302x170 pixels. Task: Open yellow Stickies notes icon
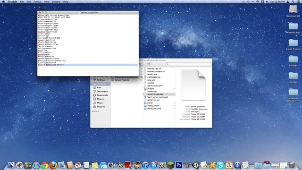pos(95,165)
